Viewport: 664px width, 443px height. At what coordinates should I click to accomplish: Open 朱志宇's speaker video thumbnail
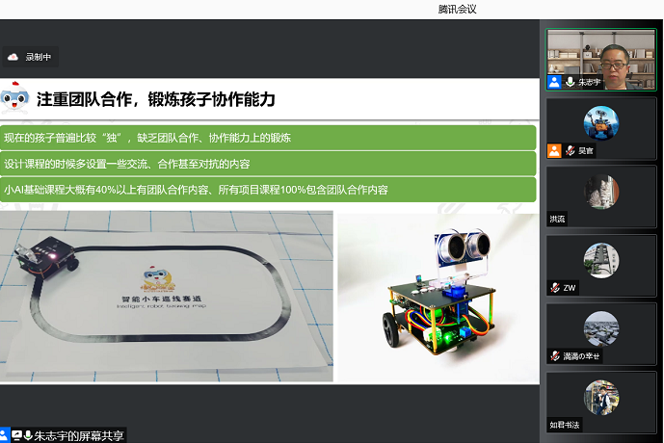(x=601, y=60)
